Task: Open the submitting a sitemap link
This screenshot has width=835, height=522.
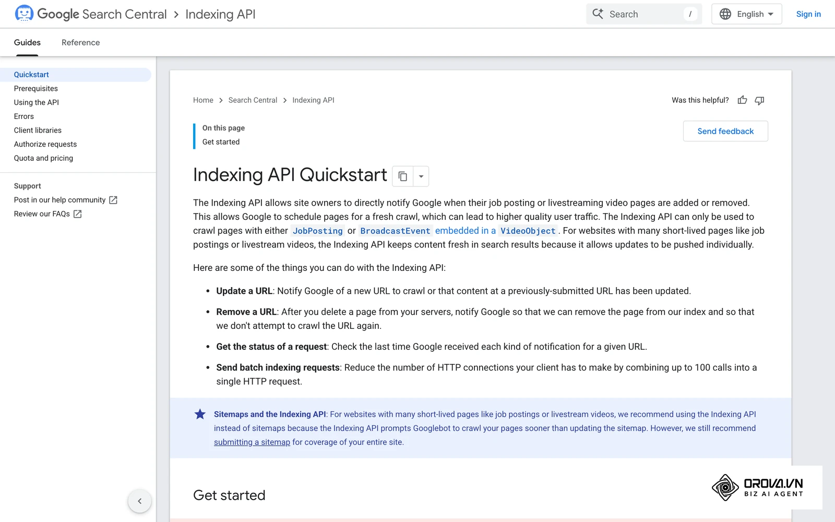Action: tap(252, 442)
